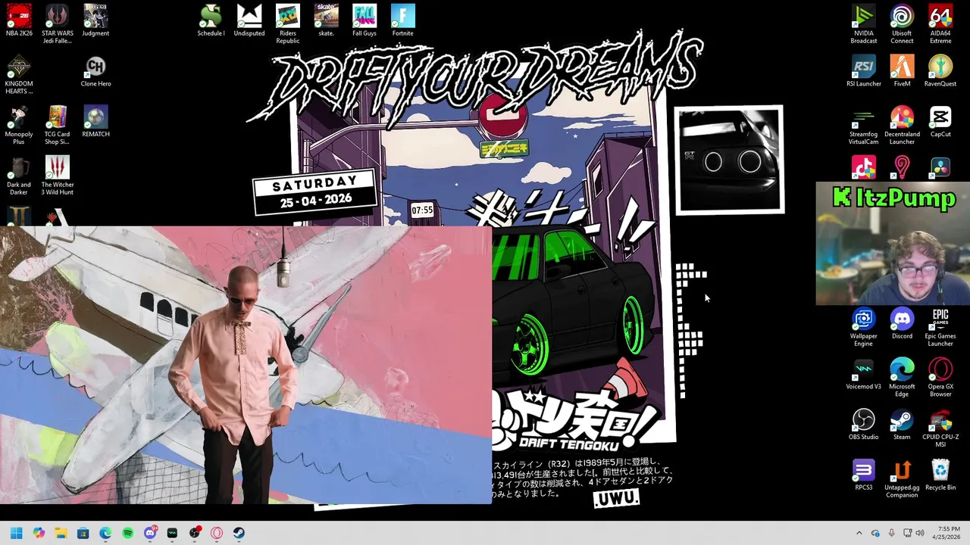This screenshot has height=545, width=970.
Task: Open the OneDrive cloud tray icon
Action: pos(875,533)
